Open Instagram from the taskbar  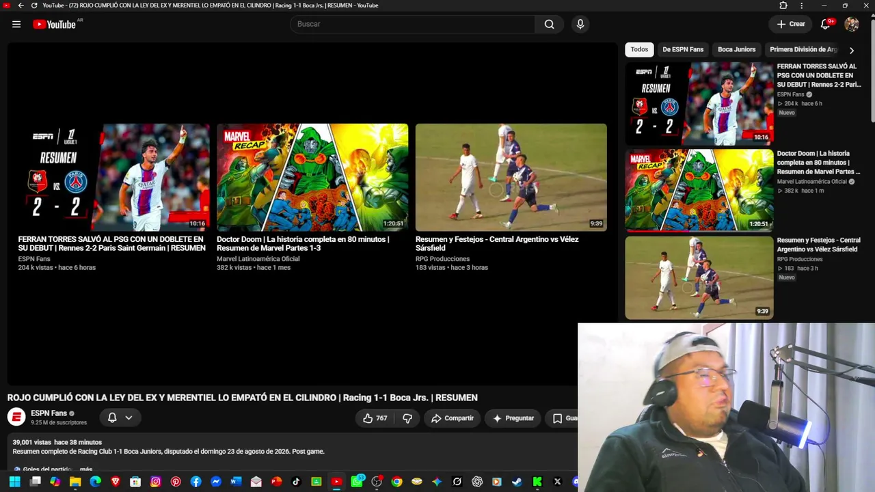(156, 482)
